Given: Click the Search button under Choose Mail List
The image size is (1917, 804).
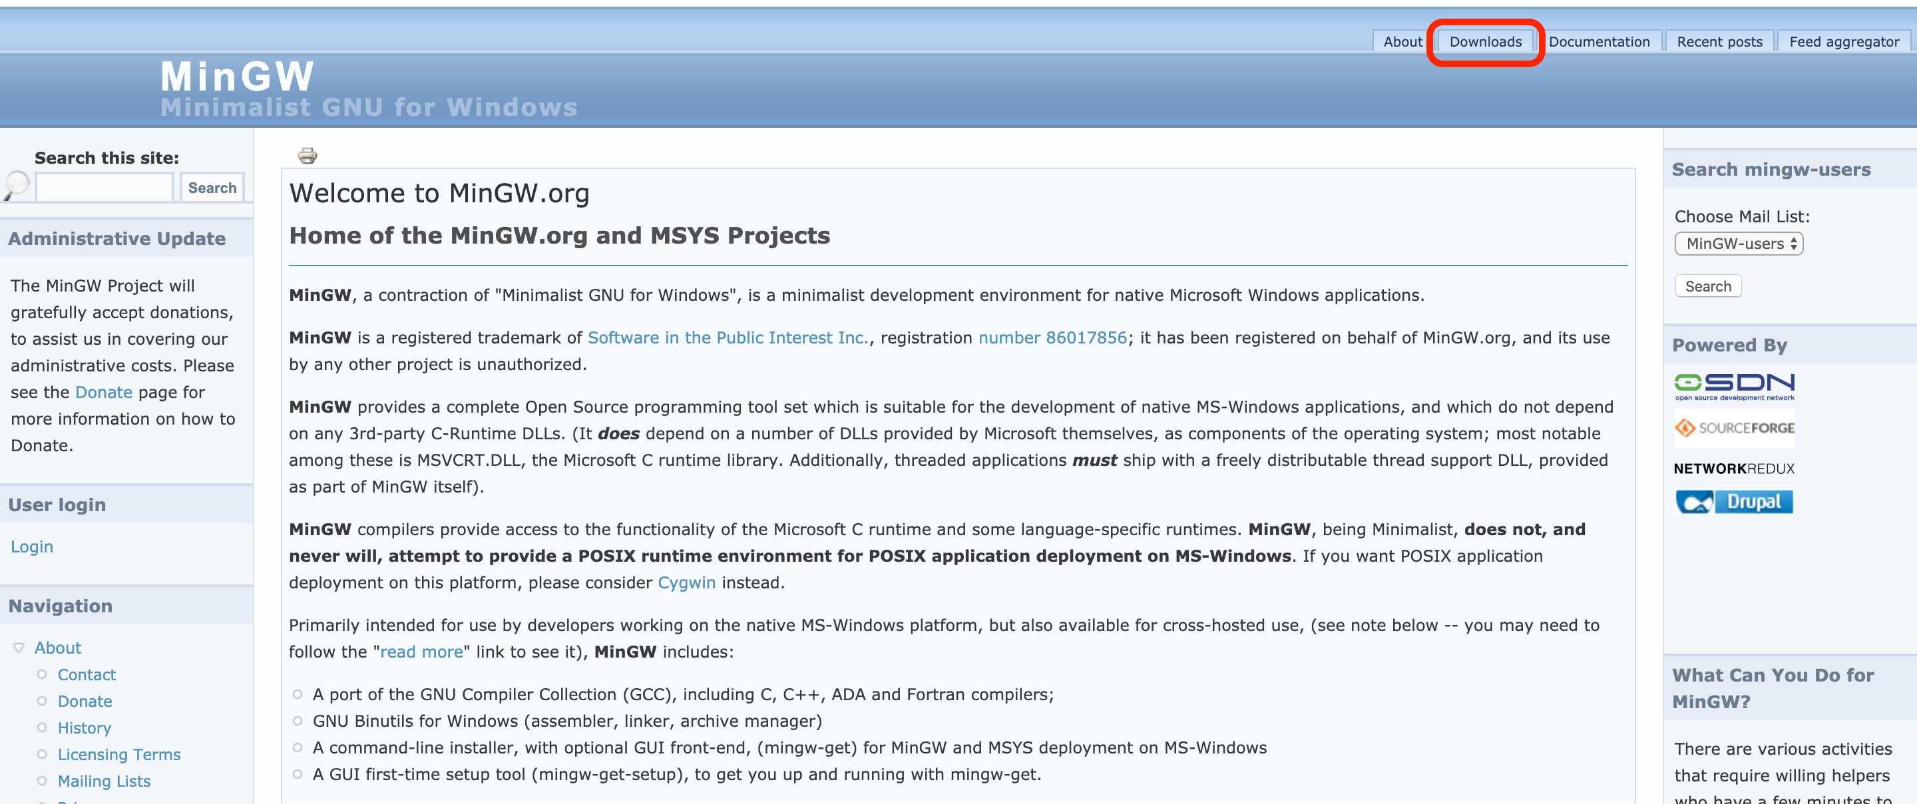Looking at the screenshot, I should [1708, 286].
